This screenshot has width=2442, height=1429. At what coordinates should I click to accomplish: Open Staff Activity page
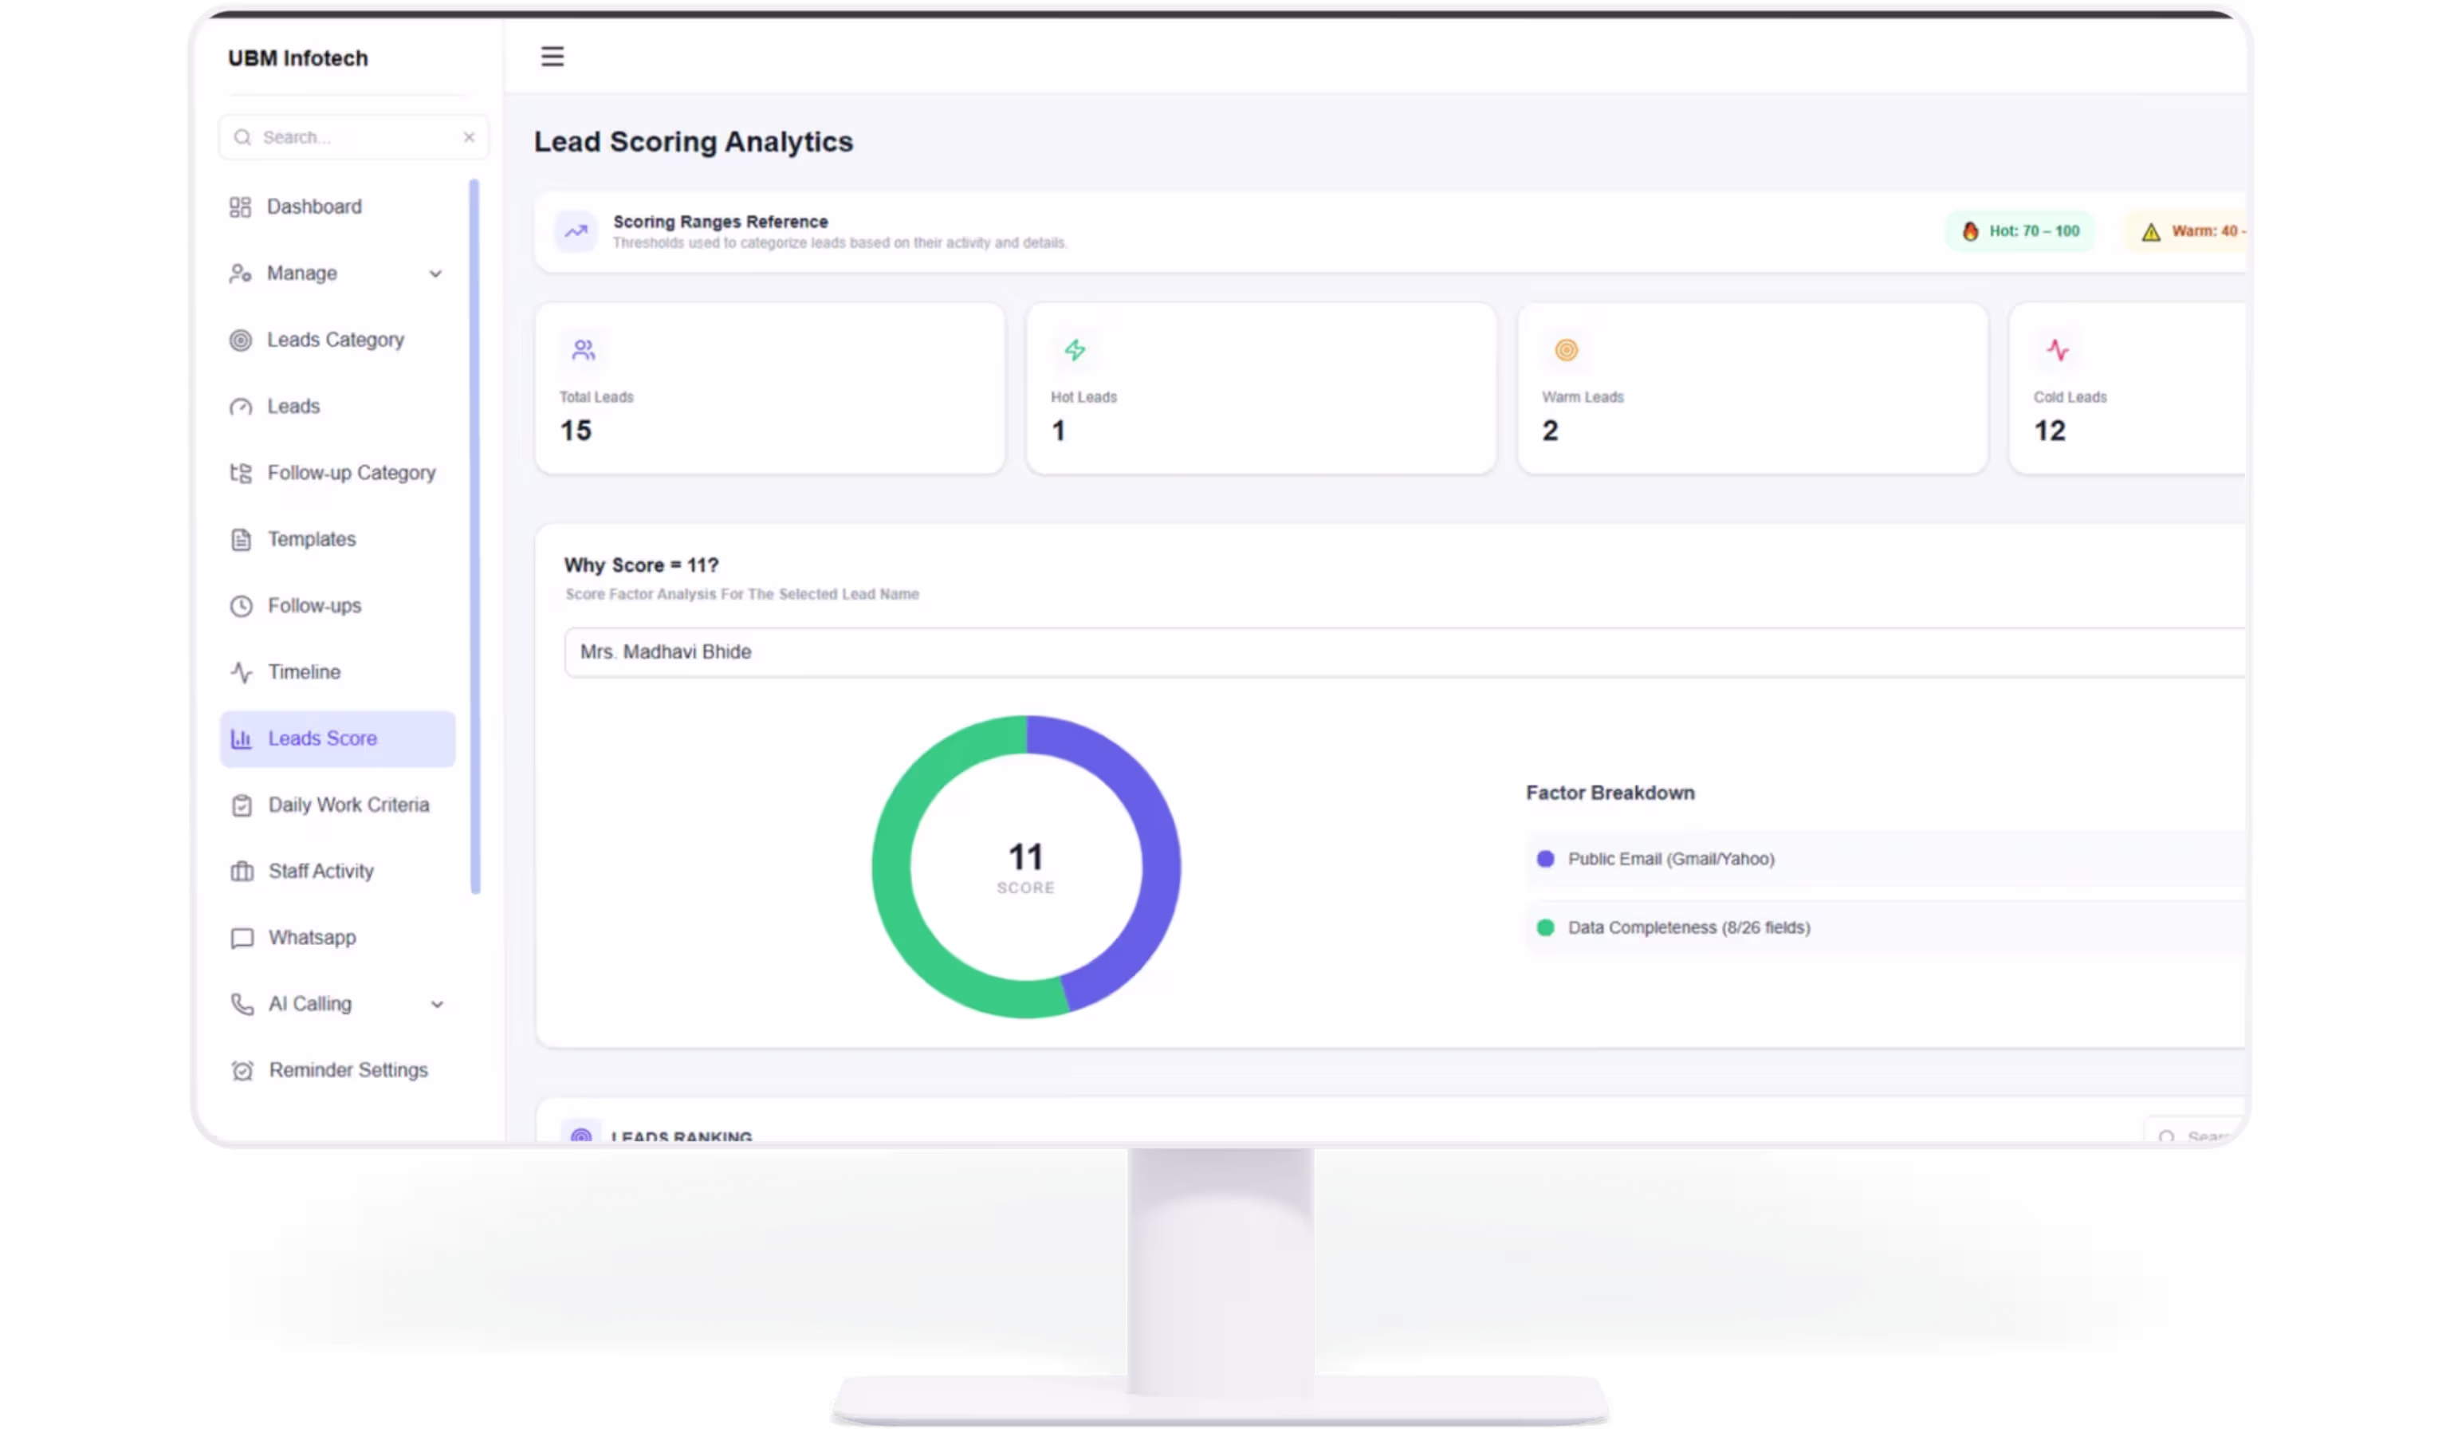point(320,871)
